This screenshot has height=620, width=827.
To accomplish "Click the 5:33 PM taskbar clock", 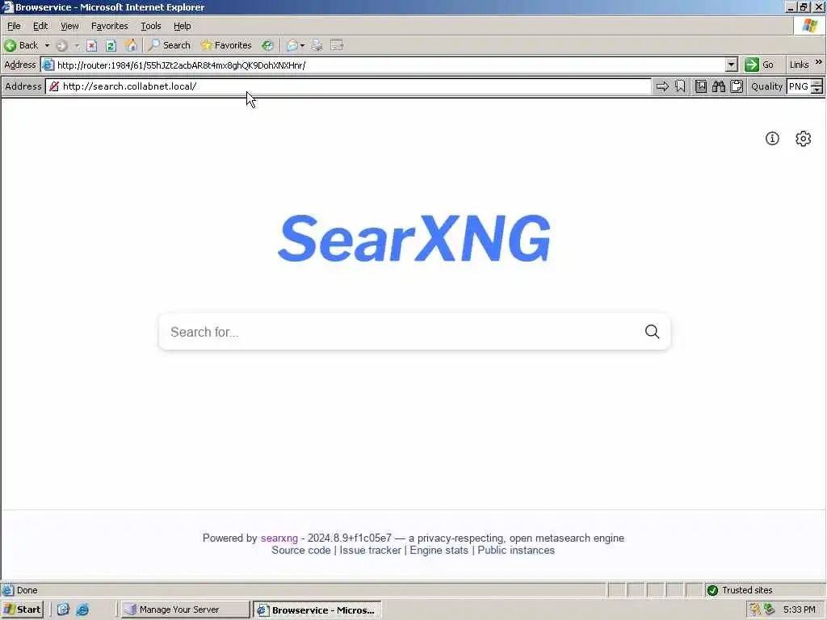I will [799, 610].
